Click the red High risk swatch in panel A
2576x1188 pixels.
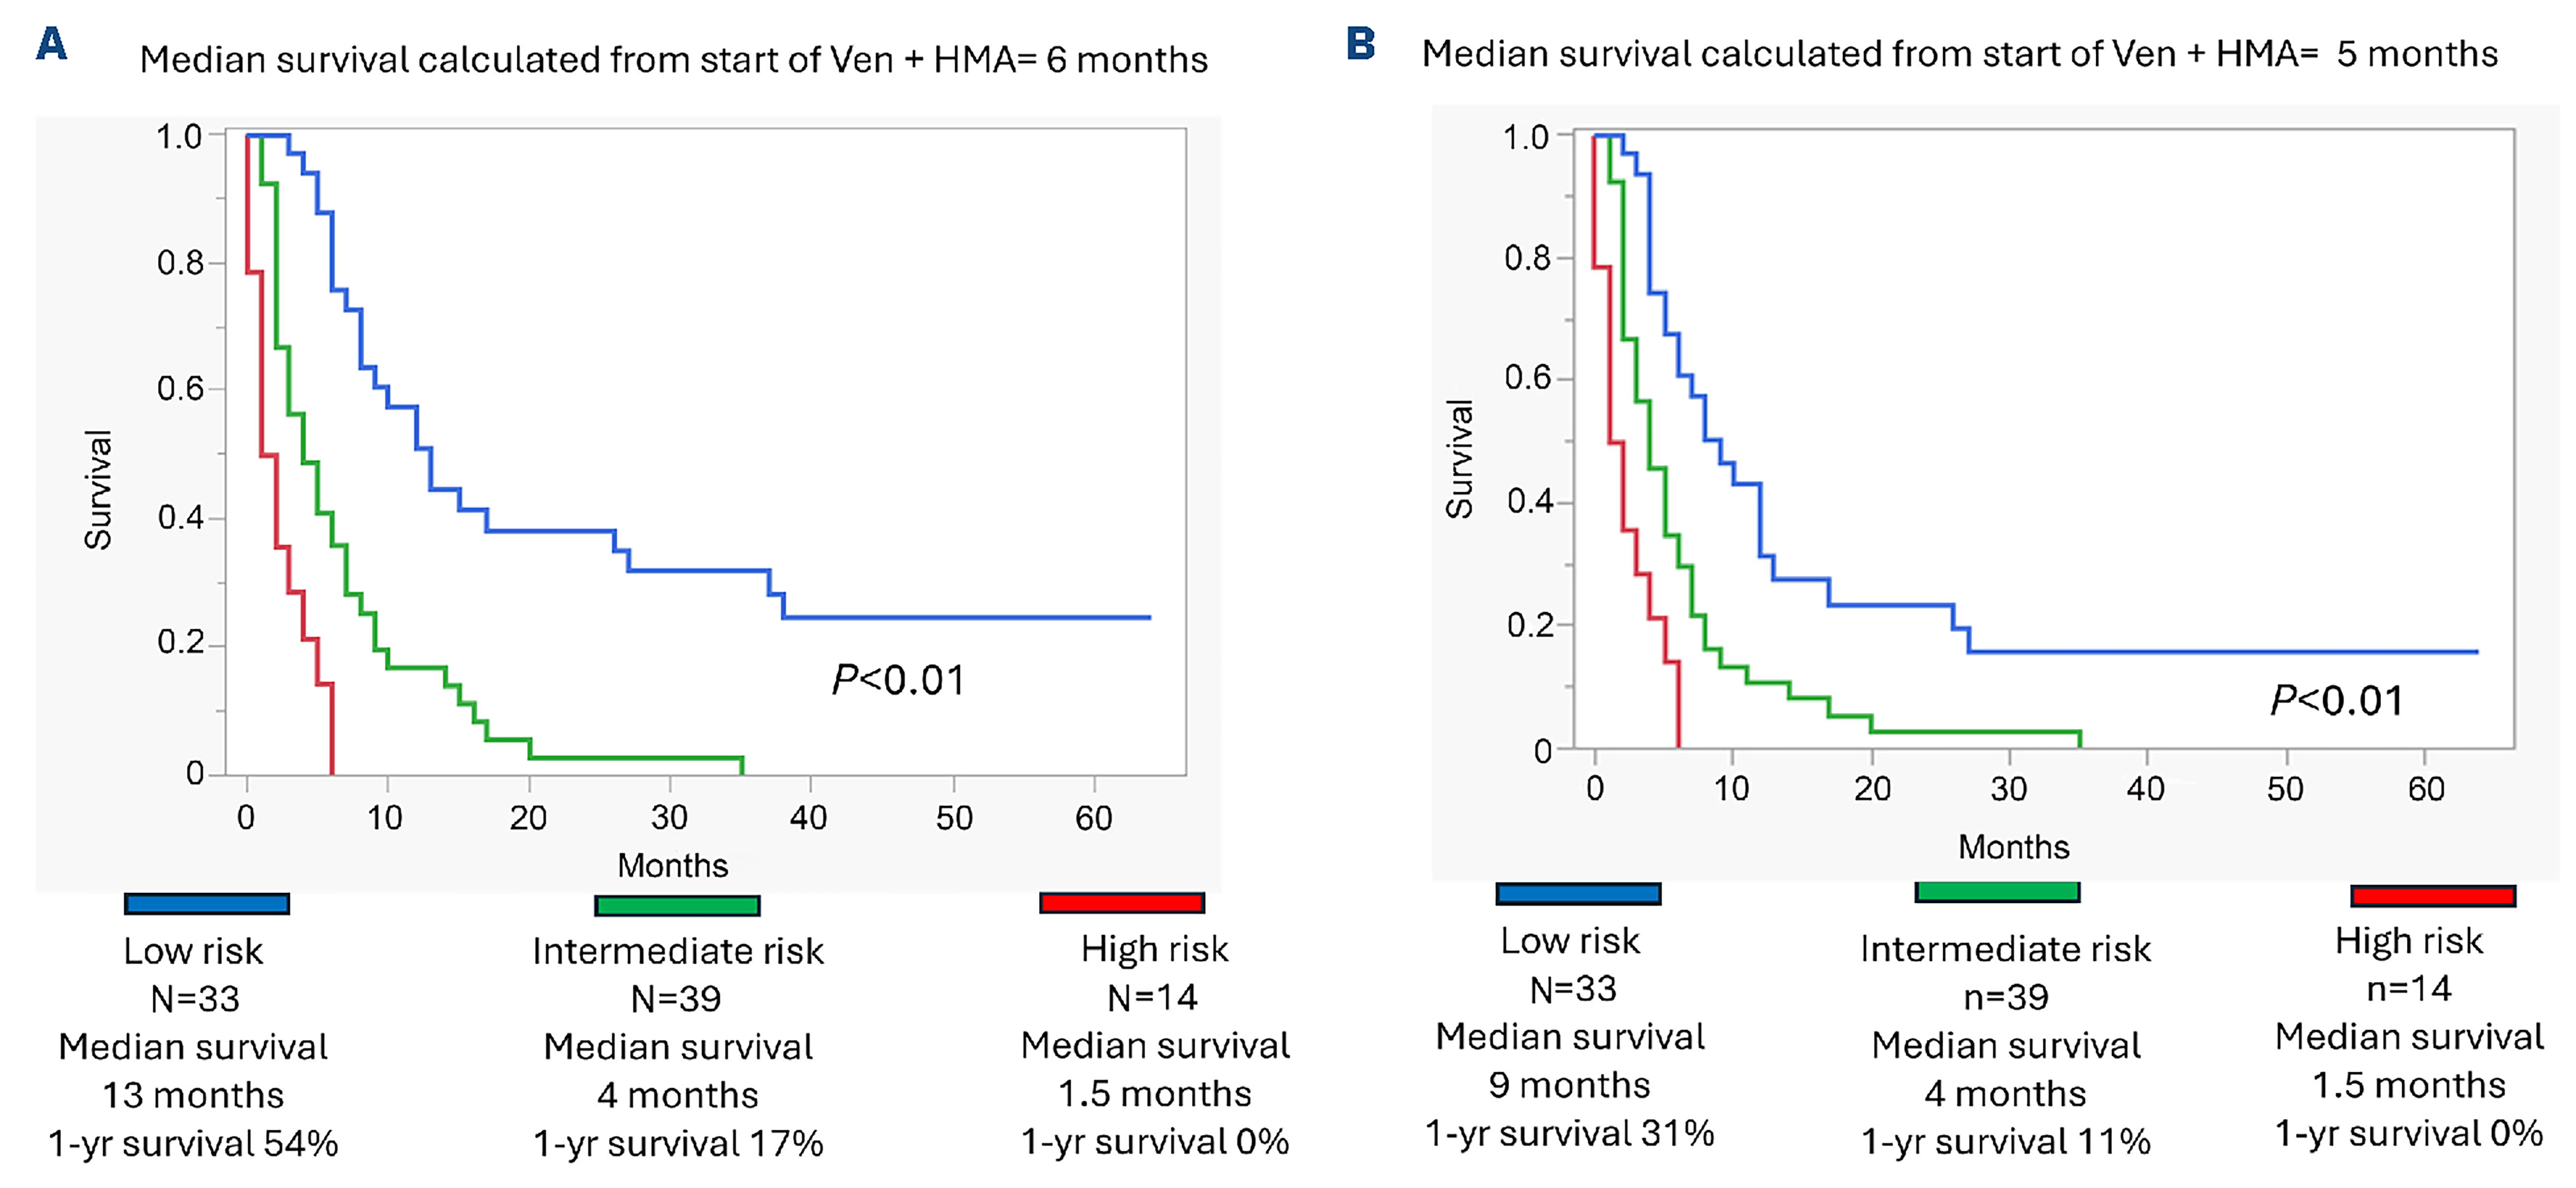click(1122, 903)
